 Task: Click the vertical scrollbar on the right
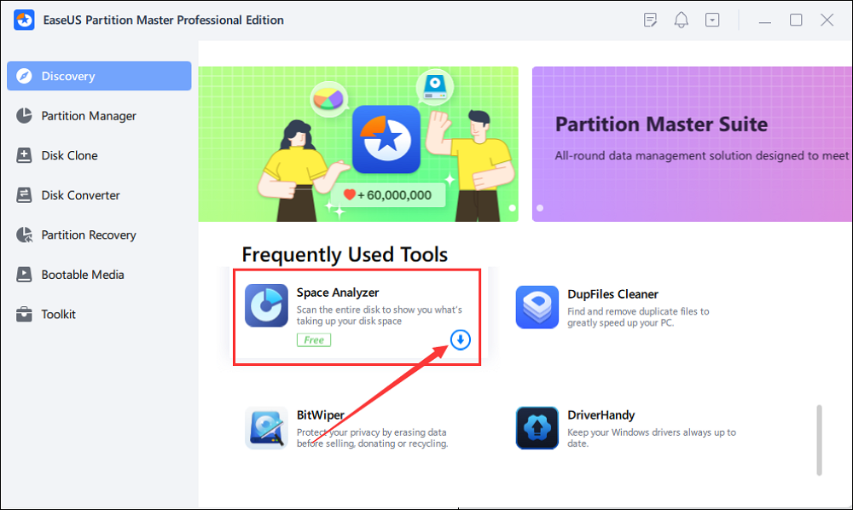pyautogui.click(x=819, y=440)
